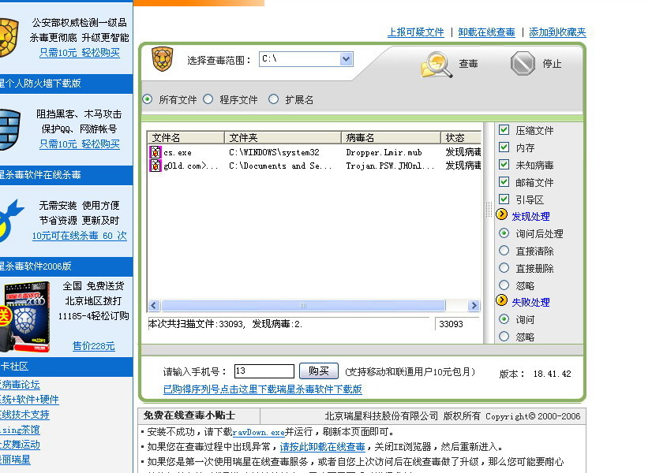The height and width of the screenshot is (473, 652).
Task: Open the sing茶馆 sidebar link
Action: (x=20, y=430)
